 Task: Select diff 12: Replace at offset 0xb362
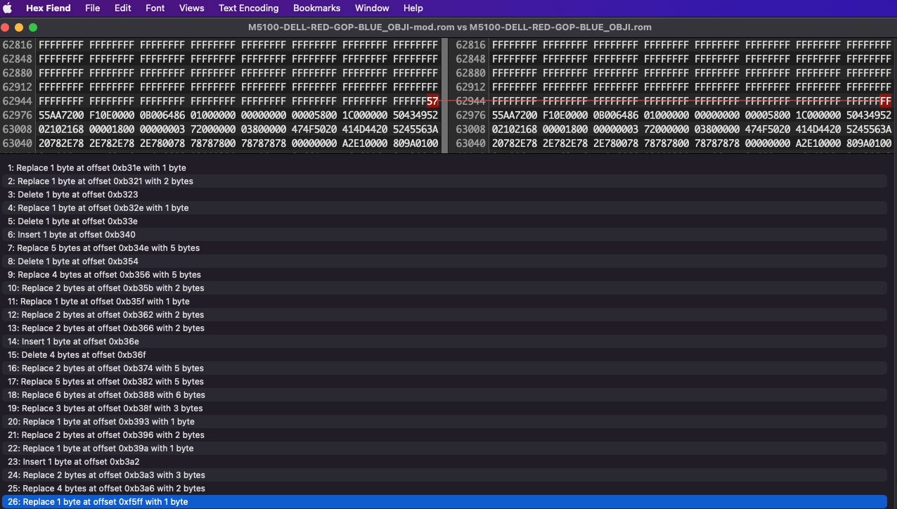coord(444,315)
